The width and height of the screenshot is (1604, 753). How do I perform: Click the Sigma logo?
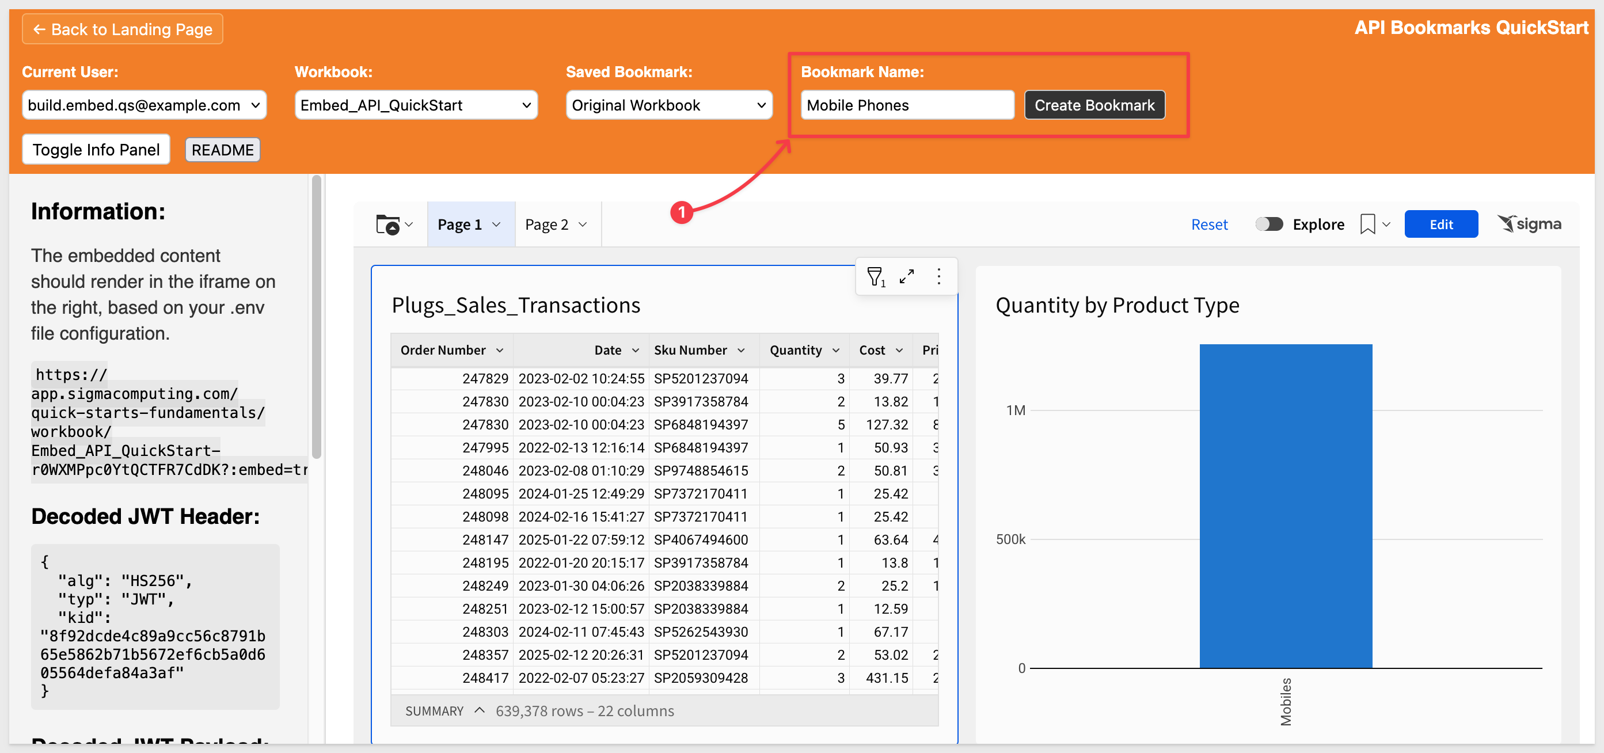1530,223
